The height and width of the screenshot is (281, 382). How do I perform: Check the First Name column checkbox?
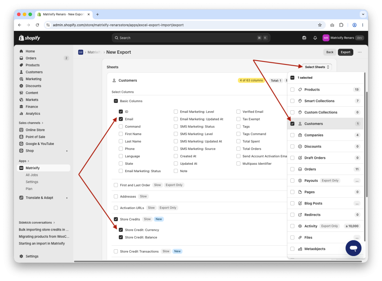pyautogui.click(x=121, y=134)
